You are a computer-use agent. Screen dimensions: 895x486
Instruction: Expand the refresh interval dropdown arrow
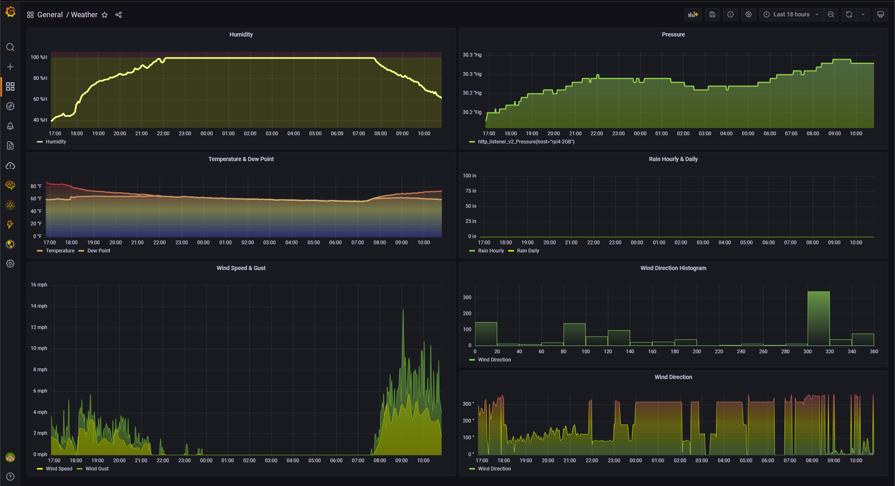pyautogui.click(x=863, y=14)
